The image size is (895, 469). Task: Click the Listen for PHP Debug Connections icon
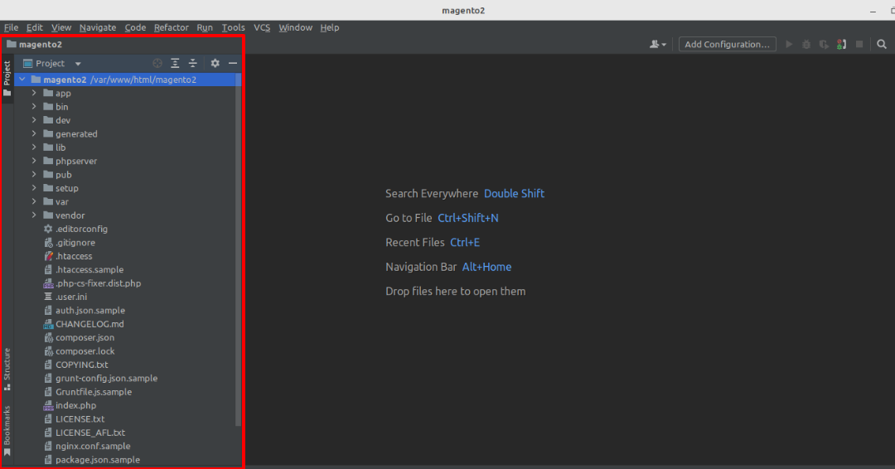tap(841, 45)
